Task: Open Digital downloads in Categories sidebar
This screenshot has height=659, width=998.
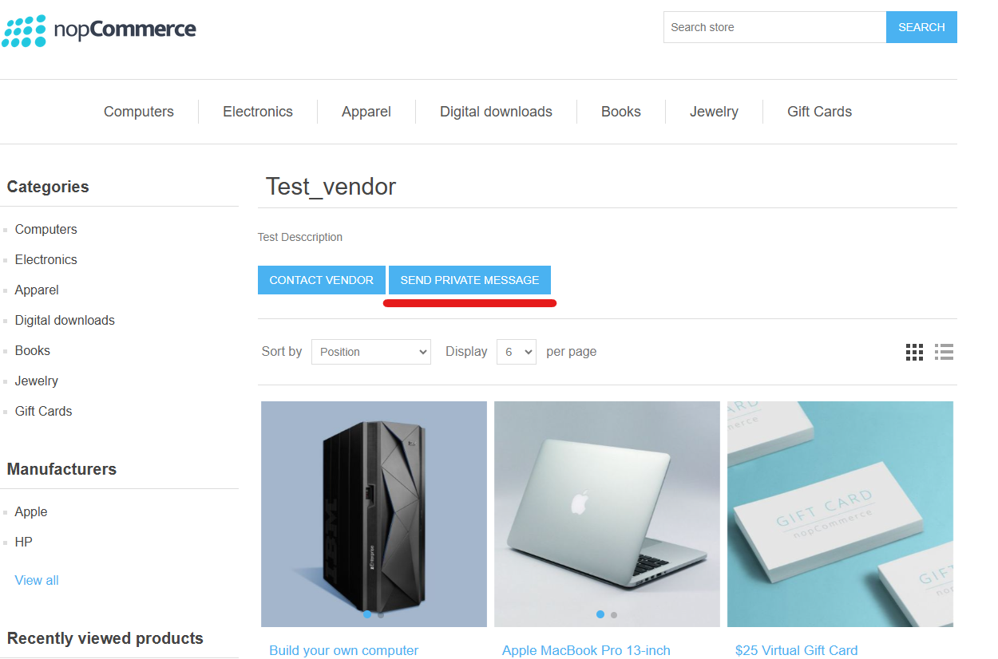Action: pos(65,320)
